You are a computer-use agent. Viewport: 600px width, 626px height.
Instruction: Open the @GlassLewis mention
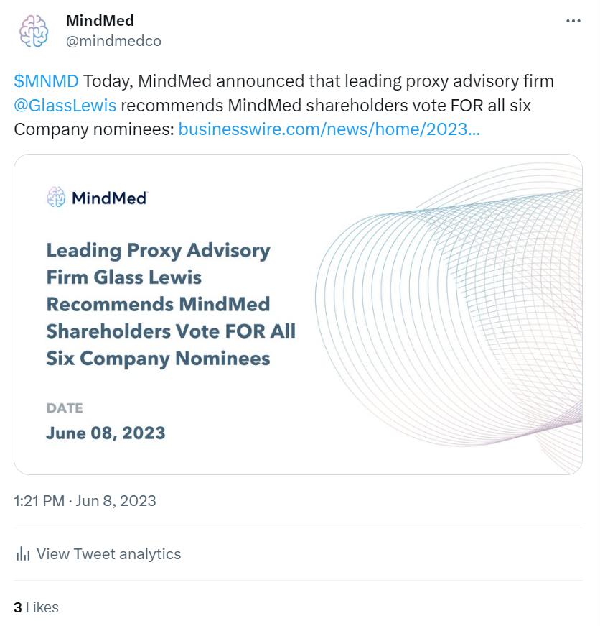(x=65, y=106)
